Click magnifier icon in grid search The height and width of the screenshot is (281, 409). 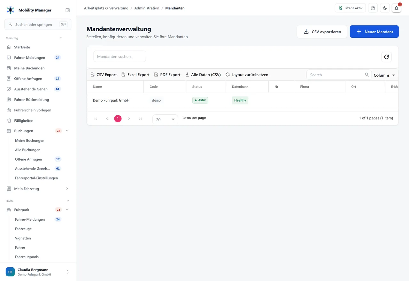367,75
